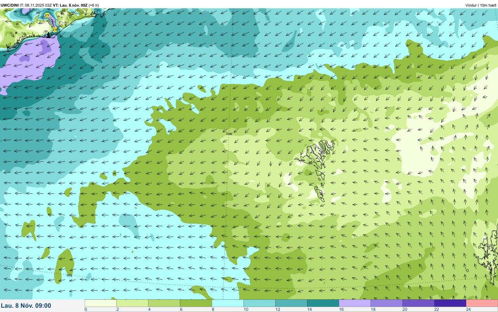Viewport: 498px width, 312px height.
Task: Select the 10–12 m/s light teal legend swatch
Action: coord(260,303)
